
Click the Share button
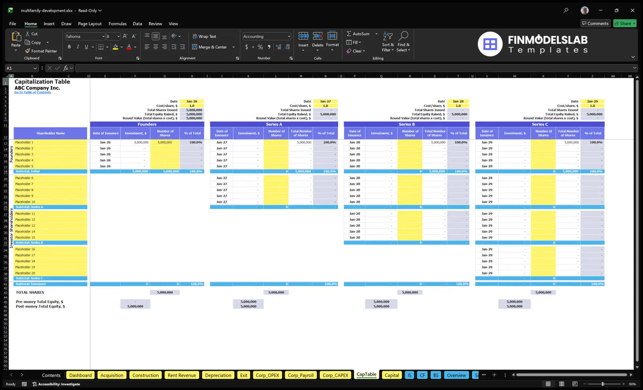pos(624,24)
